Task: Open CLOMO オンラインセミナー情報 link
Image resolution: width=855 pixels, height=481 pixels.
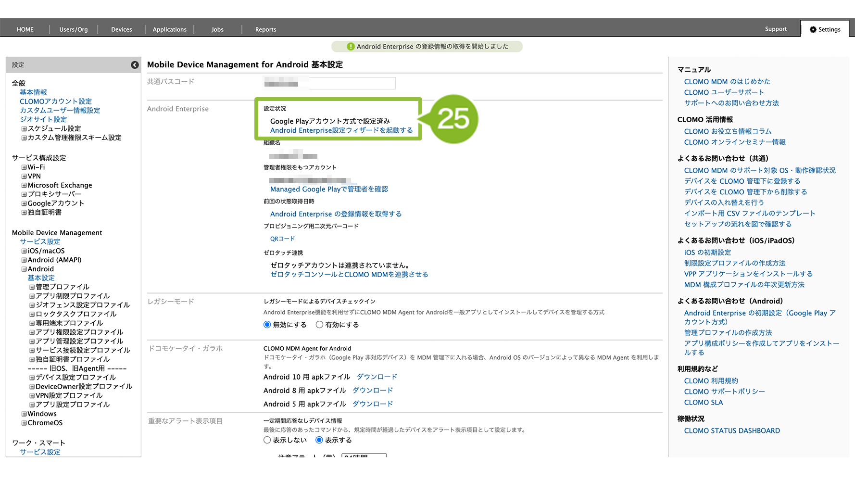Action: click(x=735, y=142)
